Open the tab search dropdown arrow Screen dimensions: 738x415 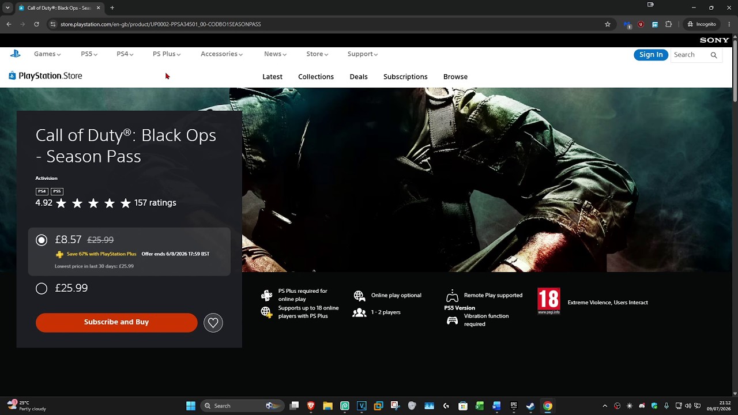tap(7, 8)
